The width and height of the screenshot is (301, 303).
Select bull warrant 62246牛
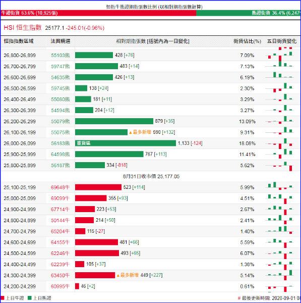pos(60,254)
